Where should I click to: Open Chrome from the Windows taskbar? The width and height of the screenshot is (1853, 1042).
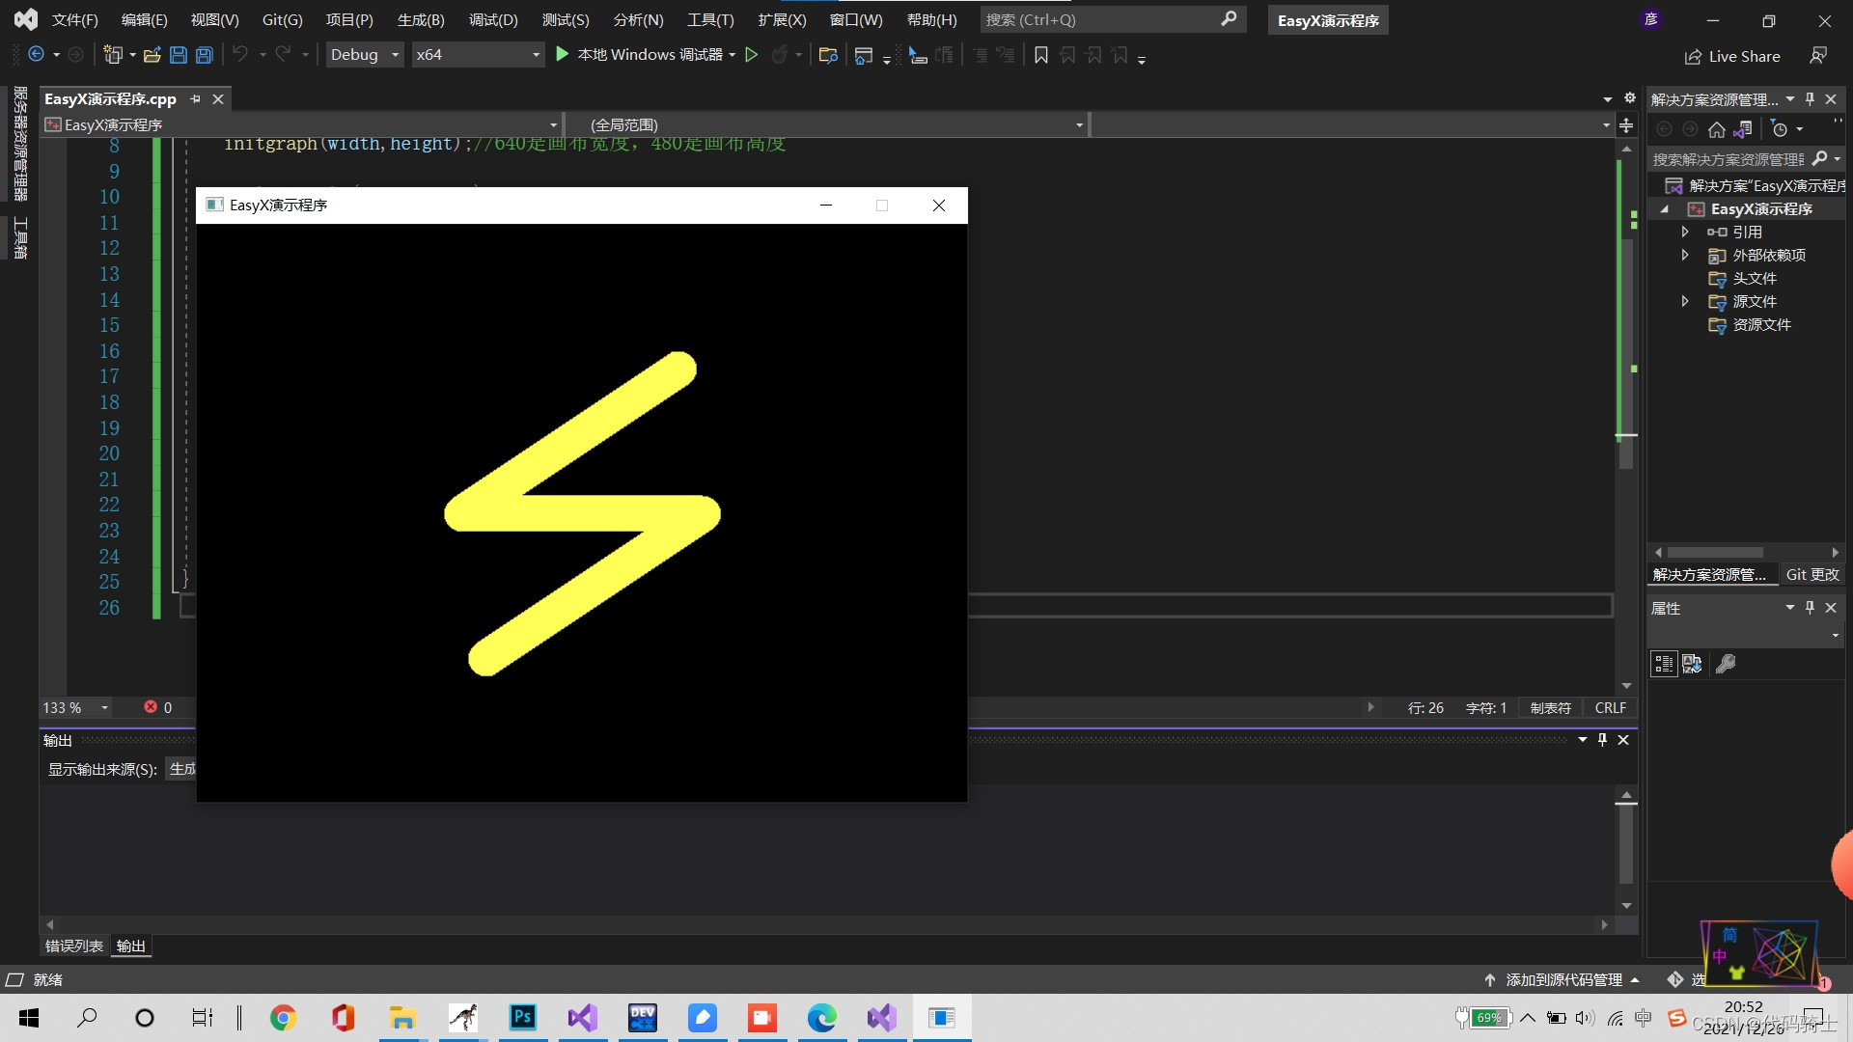coord(283,1018)
